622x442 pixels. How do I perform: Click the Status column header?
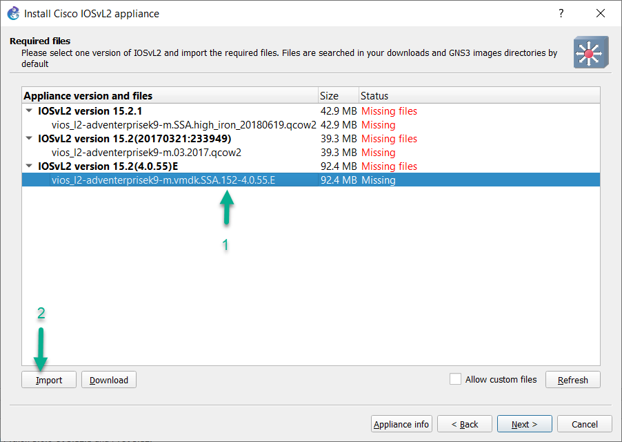tap(479, 96)
